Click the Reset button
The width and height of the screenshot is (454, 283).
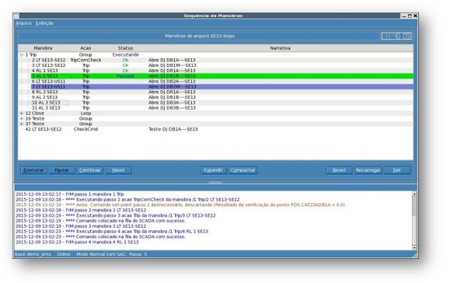pyautogui.click(x=339, y=170)
